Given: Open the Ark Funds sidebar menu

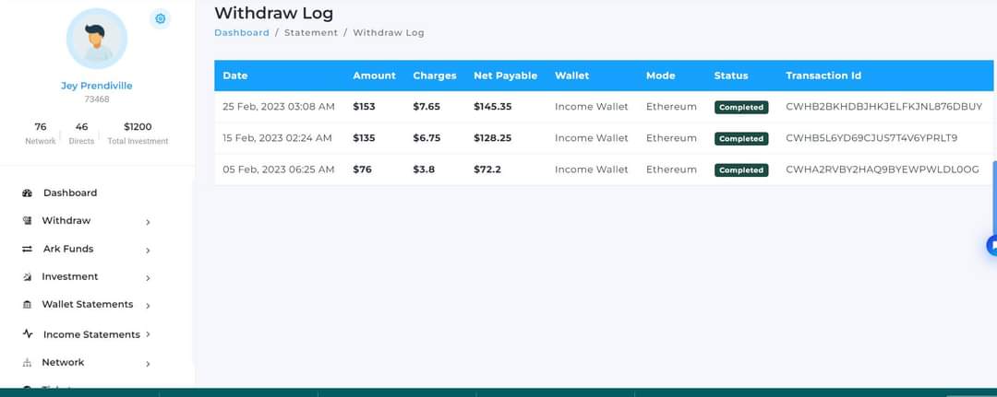Looking at the screenshot, I should 68,249.
